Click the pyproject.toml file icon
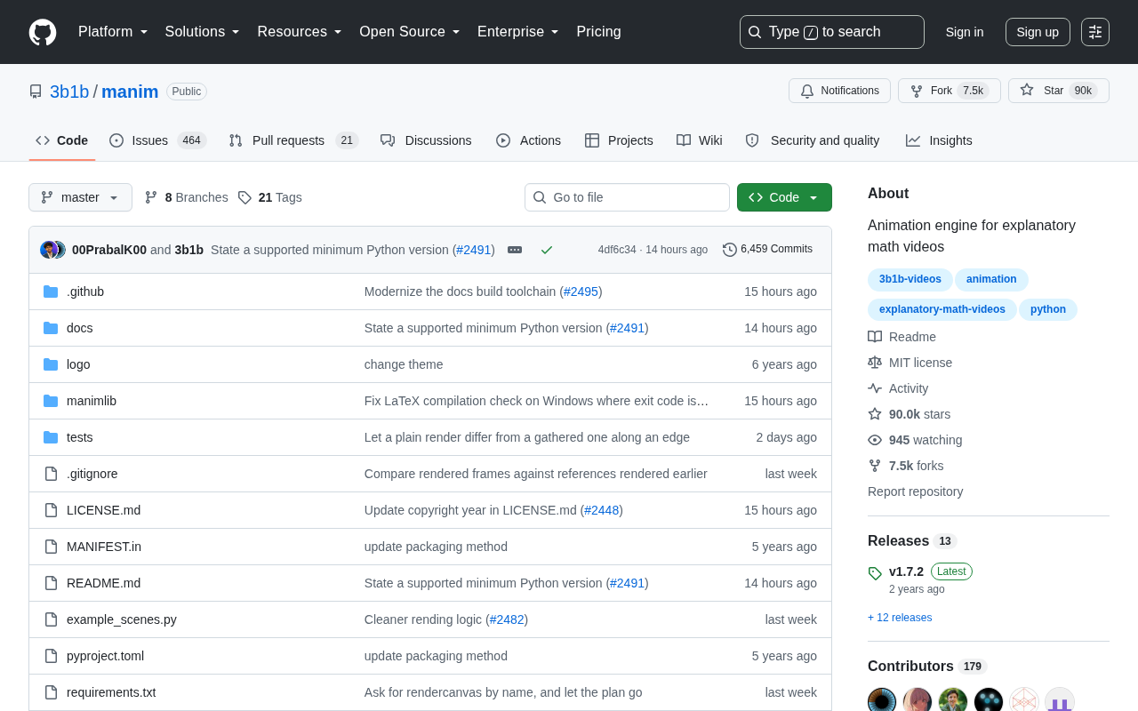The width and height of the screenshot is (1138, 711). click(x=51, y=656)
